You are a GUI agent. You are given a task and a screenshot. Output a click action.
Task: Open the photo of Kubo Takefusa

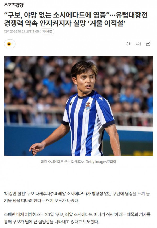click(78, 106)
